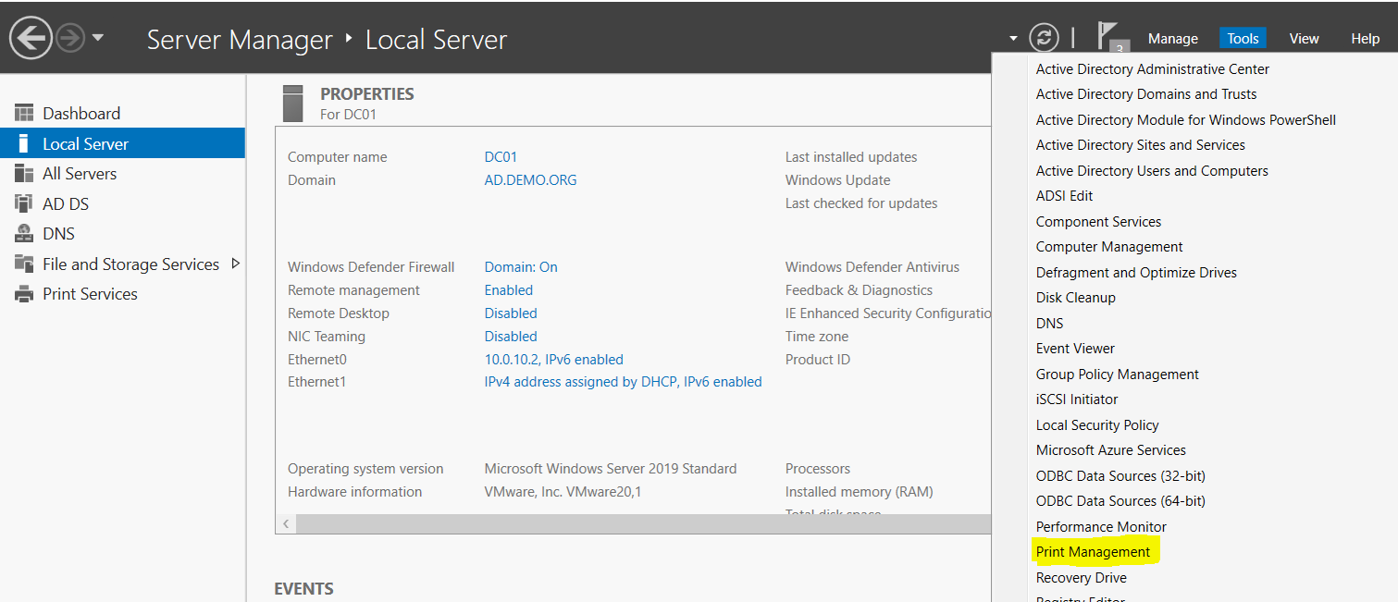Image resolution: width=1398 pixels, height=602 pixels.
Task: Choose Group Policy Management in Tools menu
Action: [1117, 375]
